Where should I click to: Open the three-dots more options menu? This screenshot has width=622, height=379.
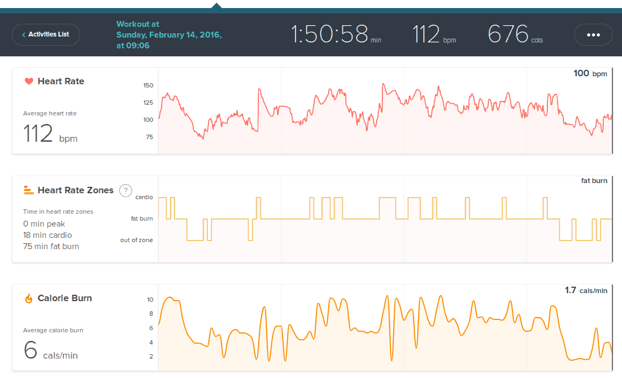coord(593,34)
